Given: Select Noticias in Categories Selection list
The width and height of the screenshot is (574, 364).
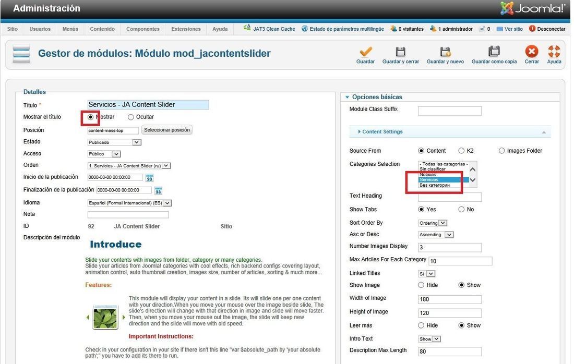Looking at the screenshot, I should [x=444, y=175].
